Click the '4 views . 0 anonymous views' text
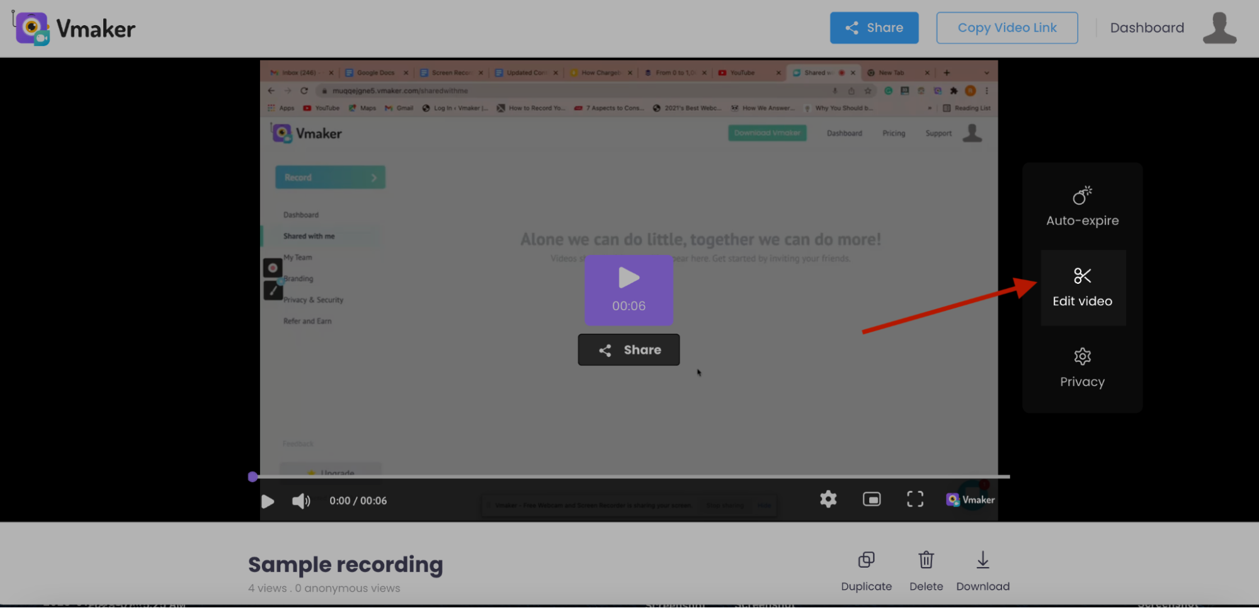The height and width of the screenshot is (608, 1259). pos(324,588)
